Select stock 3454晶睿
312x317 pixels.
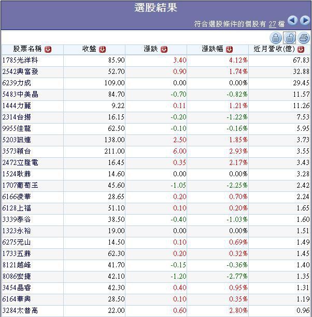(17, 288)
